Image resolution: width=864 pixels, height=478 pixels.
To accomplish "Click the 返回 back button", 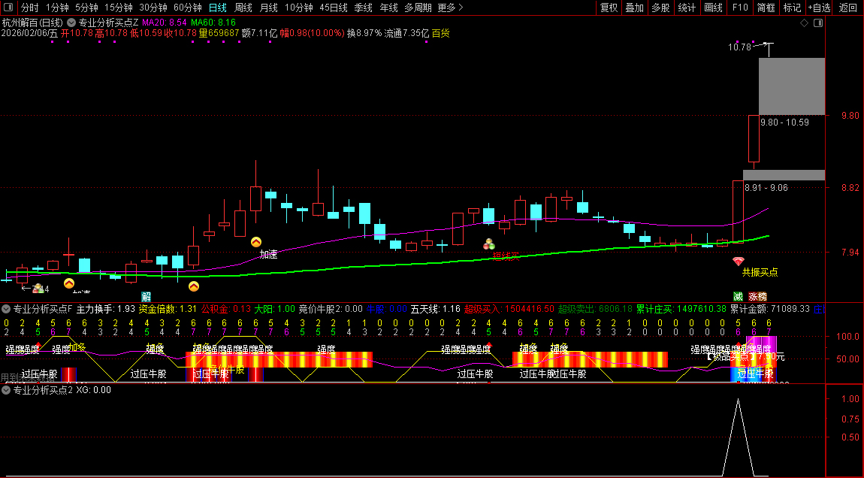I will 848,8.
